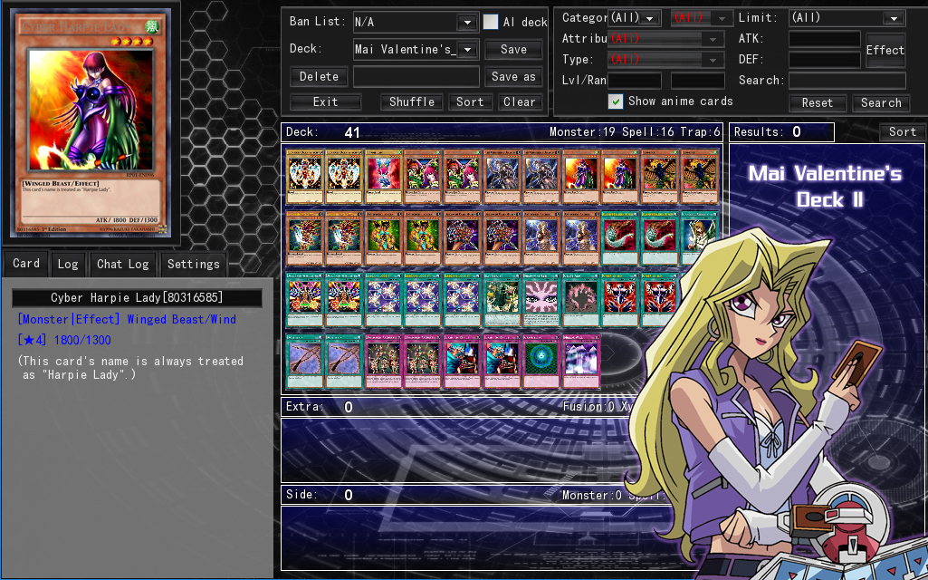Select the yellow normal monster with pink background art
The width and height of the screenshot is (928, 580).
point(383,176)
